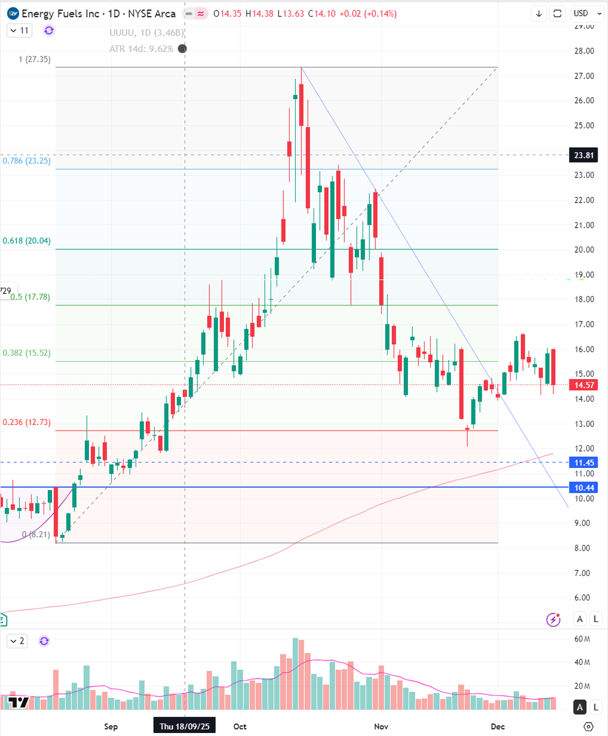The height and width of the screenshot is (736, 608).
Task: Click the grey market status pill icon
Action: 189,13
